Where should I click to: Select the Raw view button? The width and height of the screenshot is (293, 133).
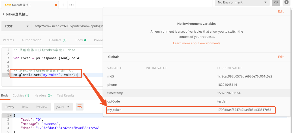(25, 107)
